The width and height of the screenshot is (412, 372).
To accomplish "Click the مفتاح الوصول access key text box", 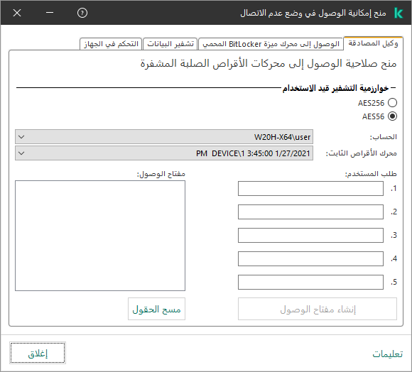I will click(100, 236).
